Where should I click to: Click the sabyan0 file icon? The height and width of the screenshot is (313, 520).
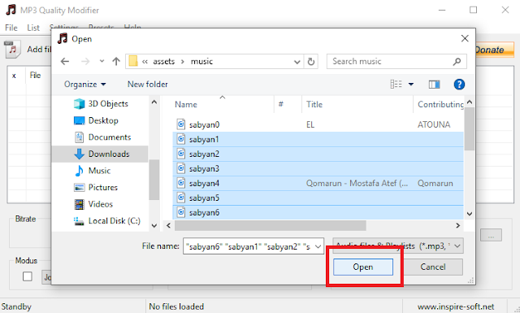tap(180, 124)
